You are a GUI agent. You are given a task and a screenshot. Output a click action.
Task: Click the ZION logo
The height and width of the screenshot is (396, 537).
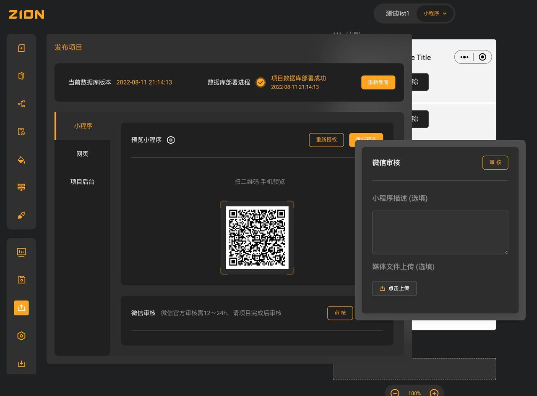tap(26, 14)
